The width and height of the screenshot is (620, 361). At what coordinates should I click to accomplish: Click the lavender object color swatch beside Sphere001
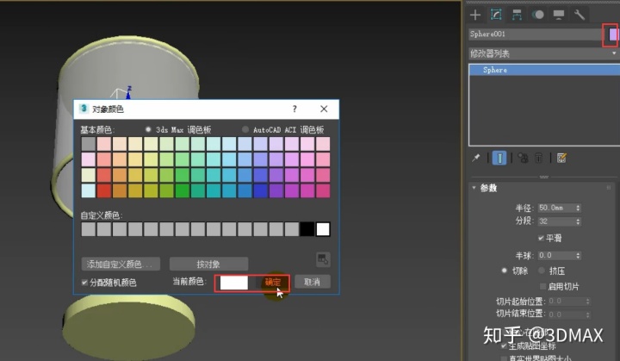point(613,34)
